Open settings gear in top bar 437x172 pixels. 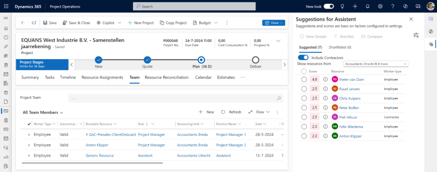pos(380,6)
